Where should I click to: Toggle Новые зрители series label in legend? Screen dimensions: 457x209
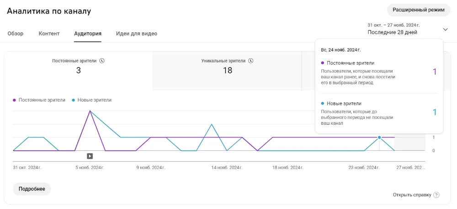[x=94, y=100]
